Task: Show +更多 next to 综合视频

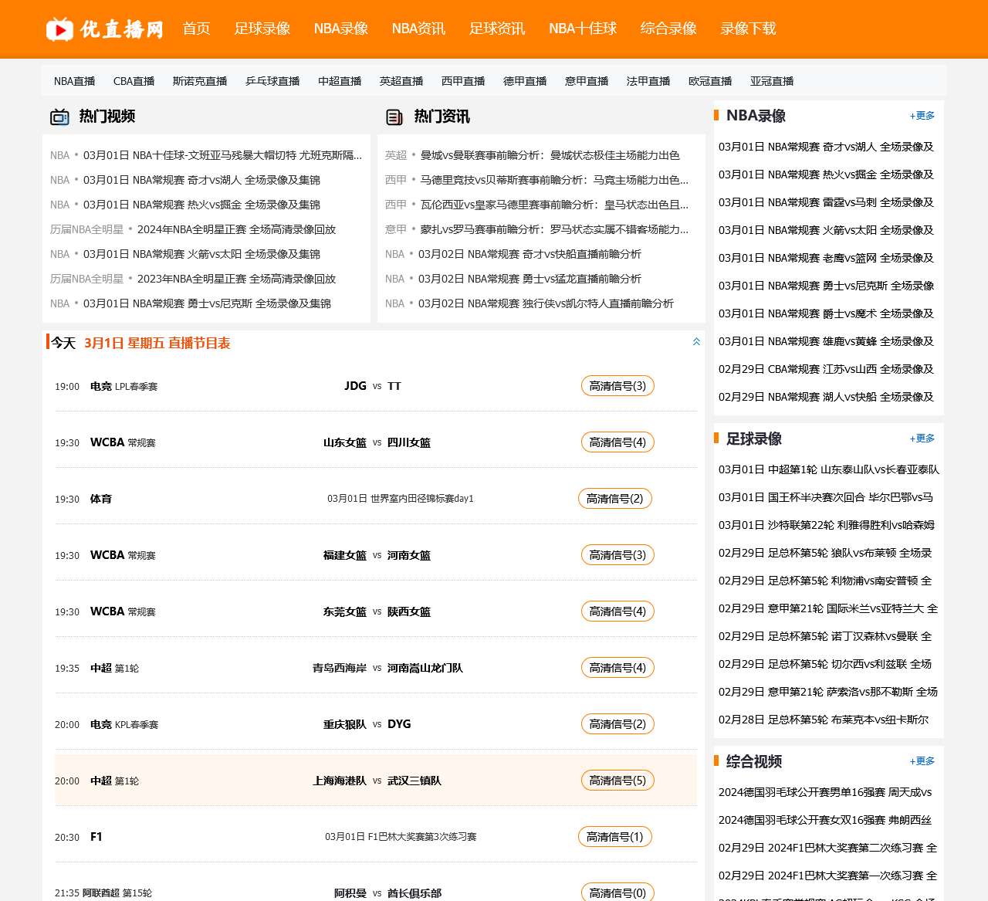Action: pyautogui.click(x=922, y=761)
